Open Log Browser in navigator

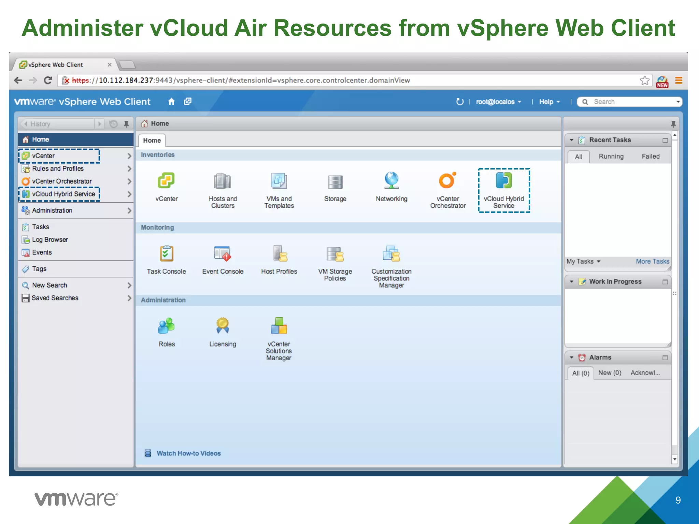76,239
